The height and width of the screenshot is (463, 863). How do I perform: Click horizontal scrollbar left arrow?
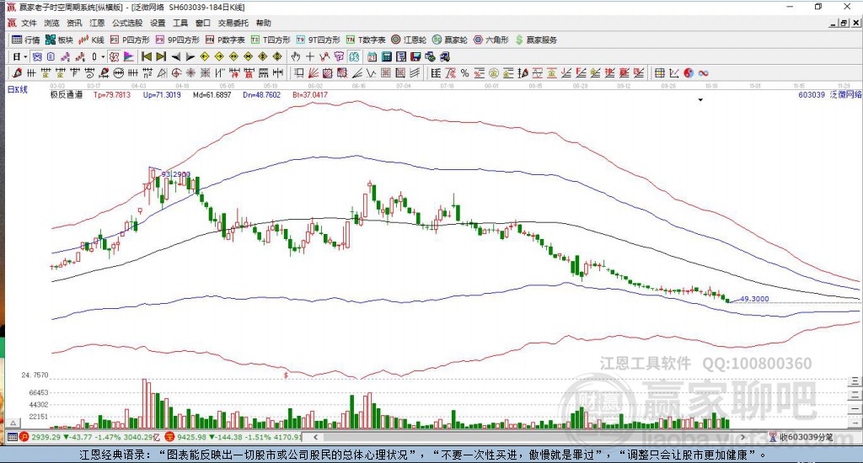(x=315, y=437)
